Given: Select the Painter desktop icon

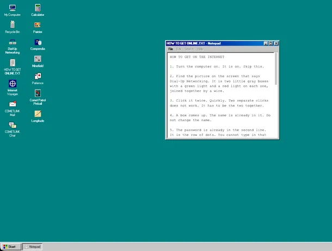Looking at the screenshot, I should [x=38, y=28].
